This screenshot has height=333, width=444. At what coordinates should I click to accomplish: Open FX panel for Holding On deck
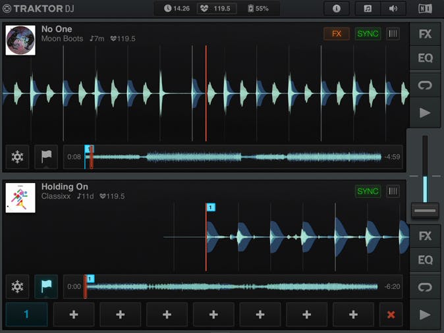pyautogui.click(x=425, y=236)
